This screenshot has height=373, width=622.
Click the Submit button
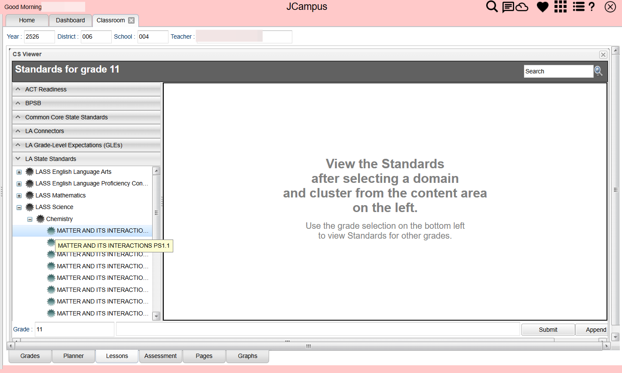pos(548,330)
